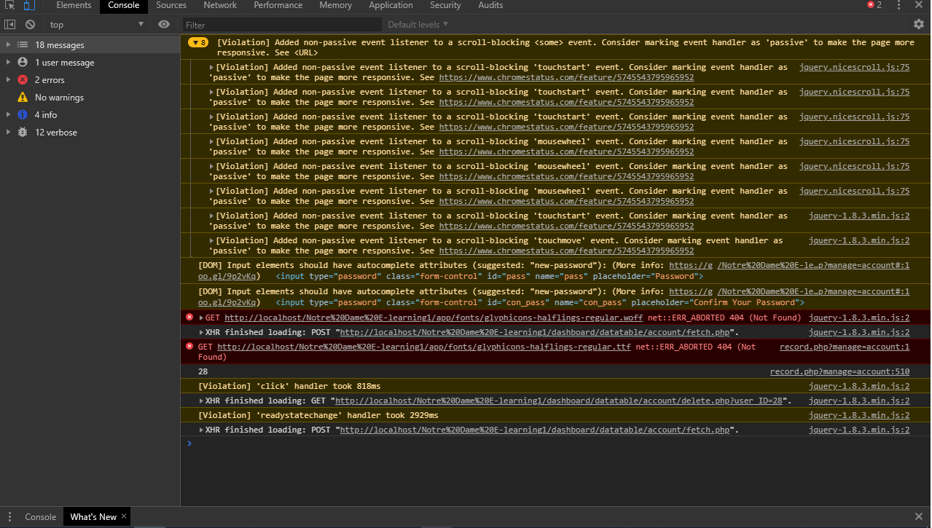Open the bottom-left drawer kebab menu
Viewport: 932px width, 528px height.
(9, 516)
